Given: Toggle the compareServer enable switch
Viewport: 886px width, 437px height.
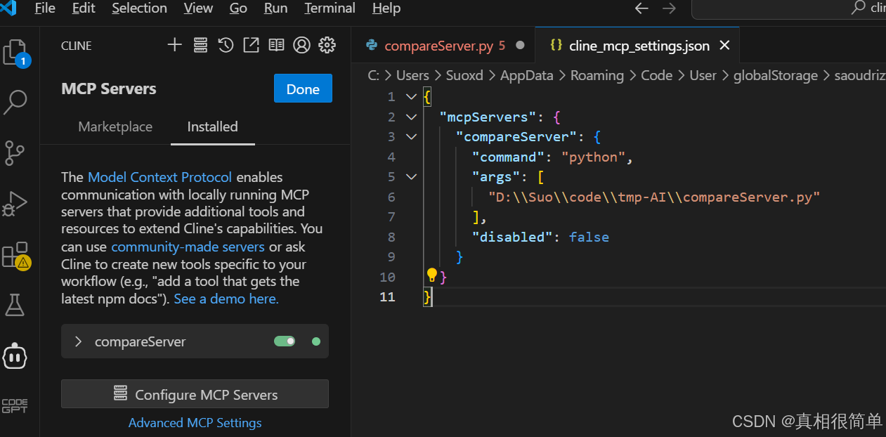Looking at the screenshot, I should coord(285,341).
